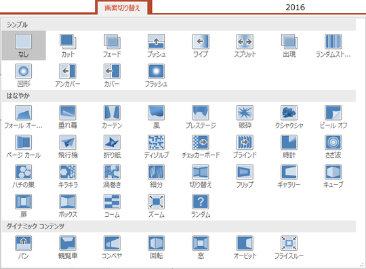Apply the フラッシュ transition
Viewport: 366px width, 269px height.
point(156,75)
